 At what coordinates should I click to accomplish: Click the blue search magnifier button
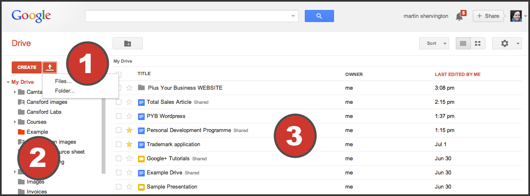[x=319, y=16]
